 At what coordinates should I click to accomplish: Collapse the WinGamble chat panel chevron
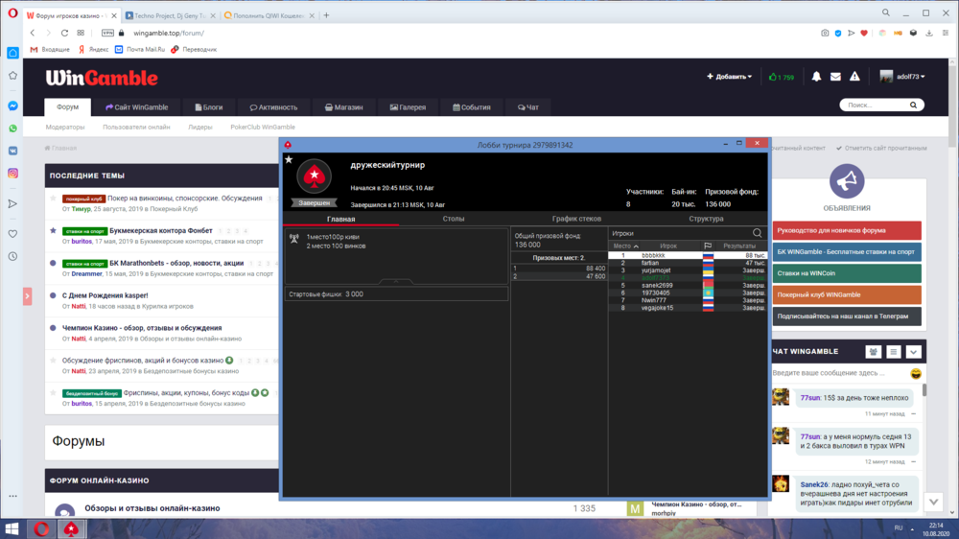point(913,352)
